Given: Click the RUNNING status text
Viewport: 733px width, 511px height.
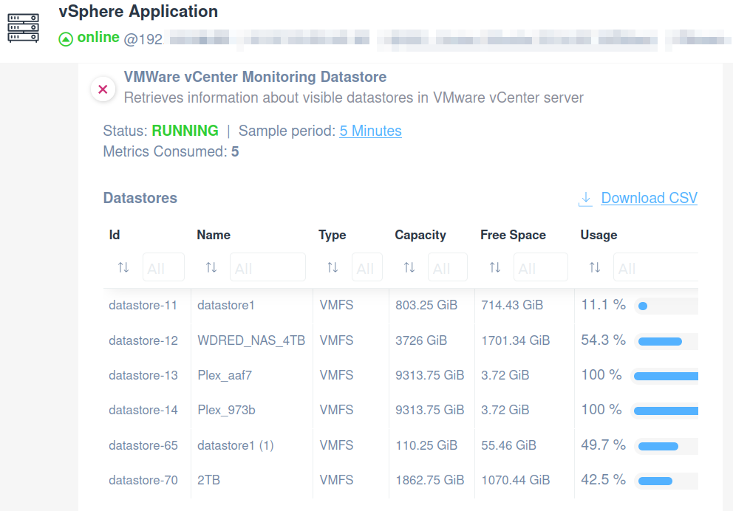Looking at the screenshot, I should point(185,131).
